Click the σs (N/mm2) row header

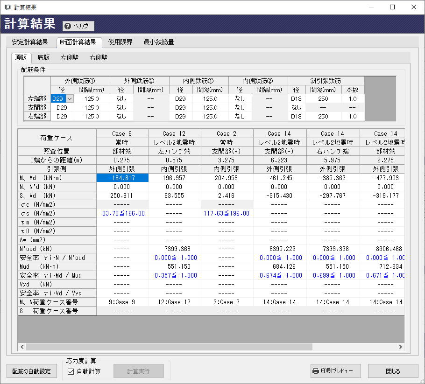coord(57,213)
